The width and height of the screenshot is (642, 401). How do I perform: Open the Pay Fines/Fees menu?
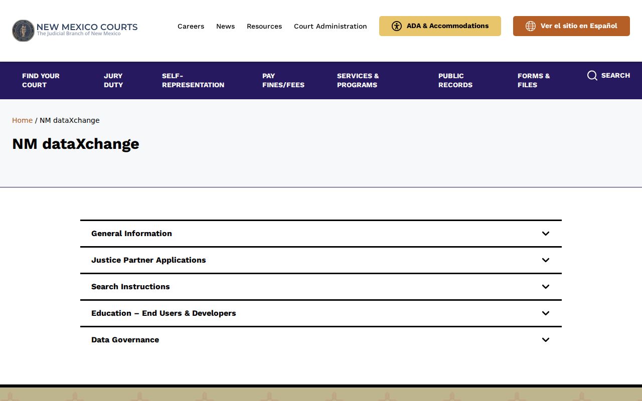coord(283,80)
